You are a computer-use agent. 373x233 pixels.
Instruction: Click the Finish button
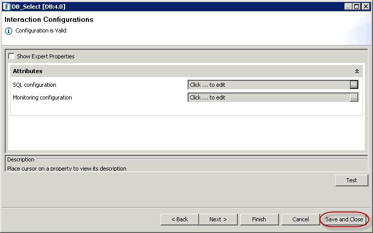(259, 219)
